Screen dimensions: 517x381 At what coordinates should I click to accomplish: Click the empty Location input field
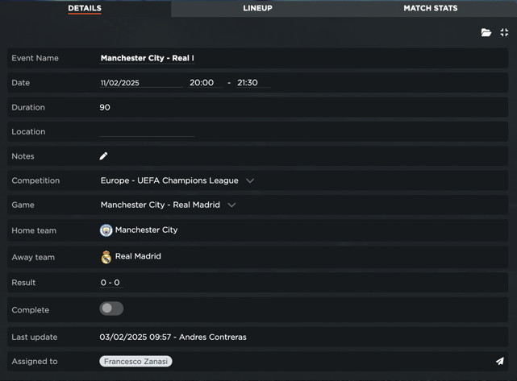tap(147, 132)
